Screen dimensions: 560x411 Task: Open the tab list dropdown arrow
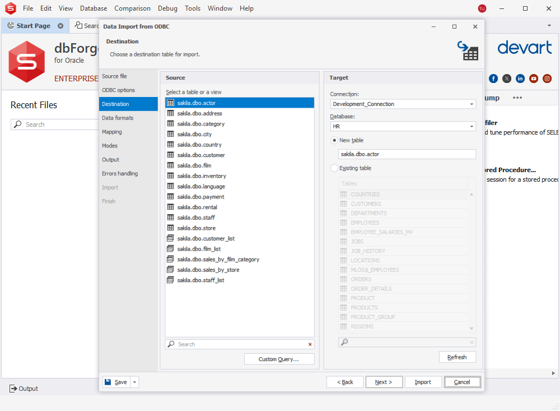[x=549, y=26]
